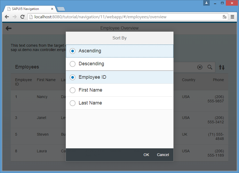Cancel the Sort By dialog
Screen dimensions: 239x173
(163, 155)
